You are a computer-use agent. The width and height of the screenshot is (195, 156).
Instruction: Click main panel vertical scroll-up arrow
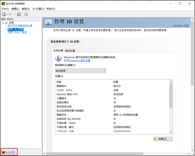(192, 20)
